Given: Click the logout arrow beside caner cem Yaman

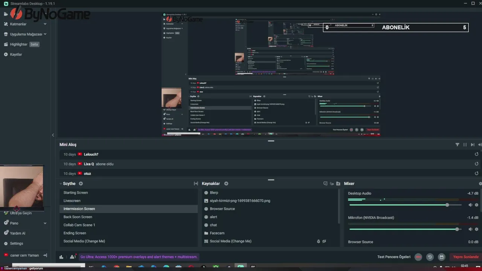Looking at the screenshot, I should [x=45, y=255].
